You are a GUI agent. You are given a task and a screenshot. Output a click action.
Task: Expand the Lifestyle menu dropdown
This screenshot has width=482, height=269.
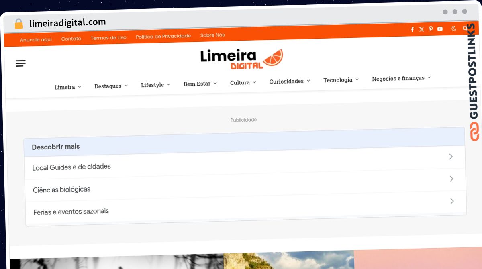point(155,85)
